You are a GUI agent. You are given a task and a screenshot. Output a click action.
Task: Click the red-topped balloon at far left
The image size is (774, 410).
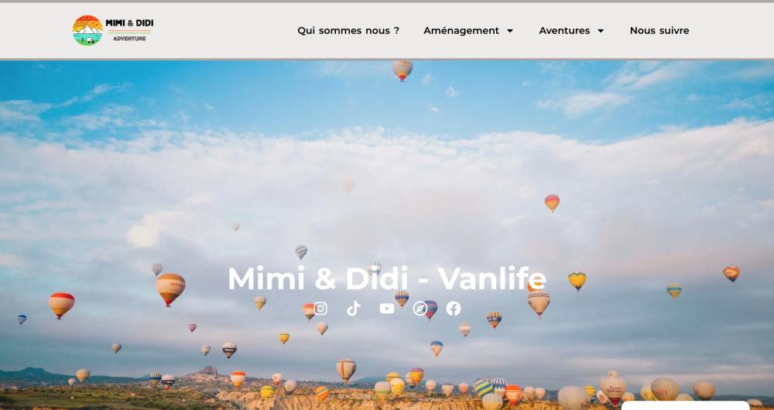point(62,306)
